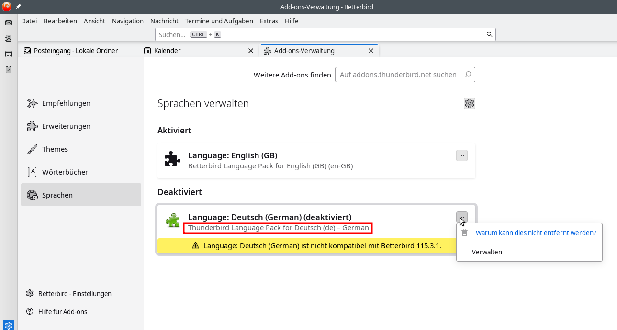Image resolution: width=617 pixels, height=330 pixels.
Task: Select Themes in the sidebar
Action: coord(81,149)
